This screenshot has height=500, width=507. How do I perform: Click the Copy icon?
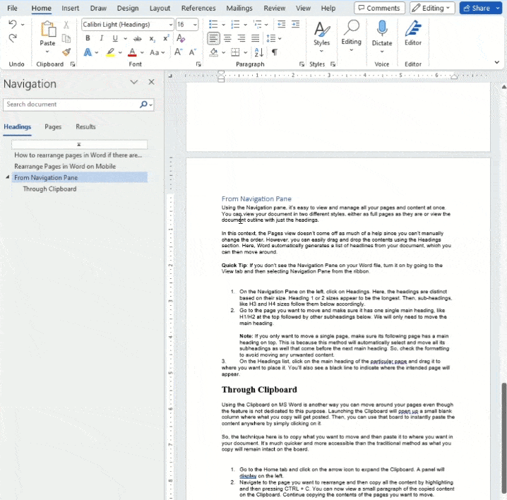tap(66, 38)
